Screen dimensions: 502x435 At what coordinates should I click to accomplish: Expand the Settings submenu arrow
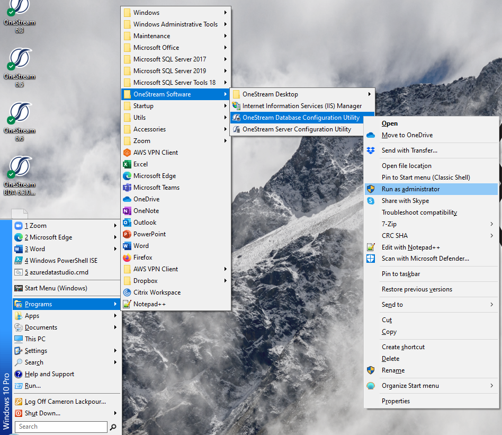point(115,350)
